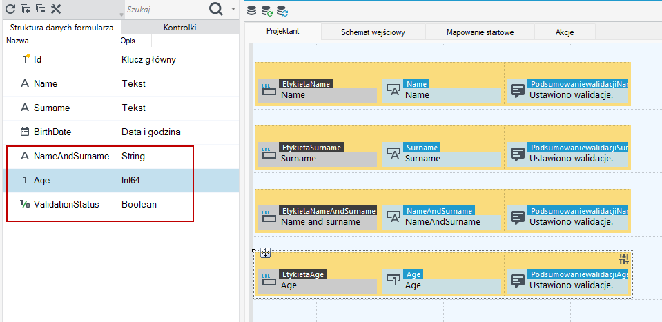Click the calendar icon beside BirthDate

tap(26, 132)
